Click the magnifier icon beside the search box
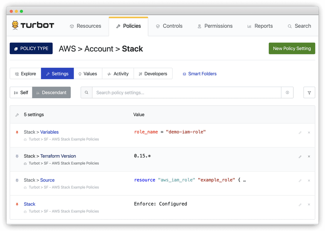The height and width of the screenshot is (231, 325). pos(86,92)
